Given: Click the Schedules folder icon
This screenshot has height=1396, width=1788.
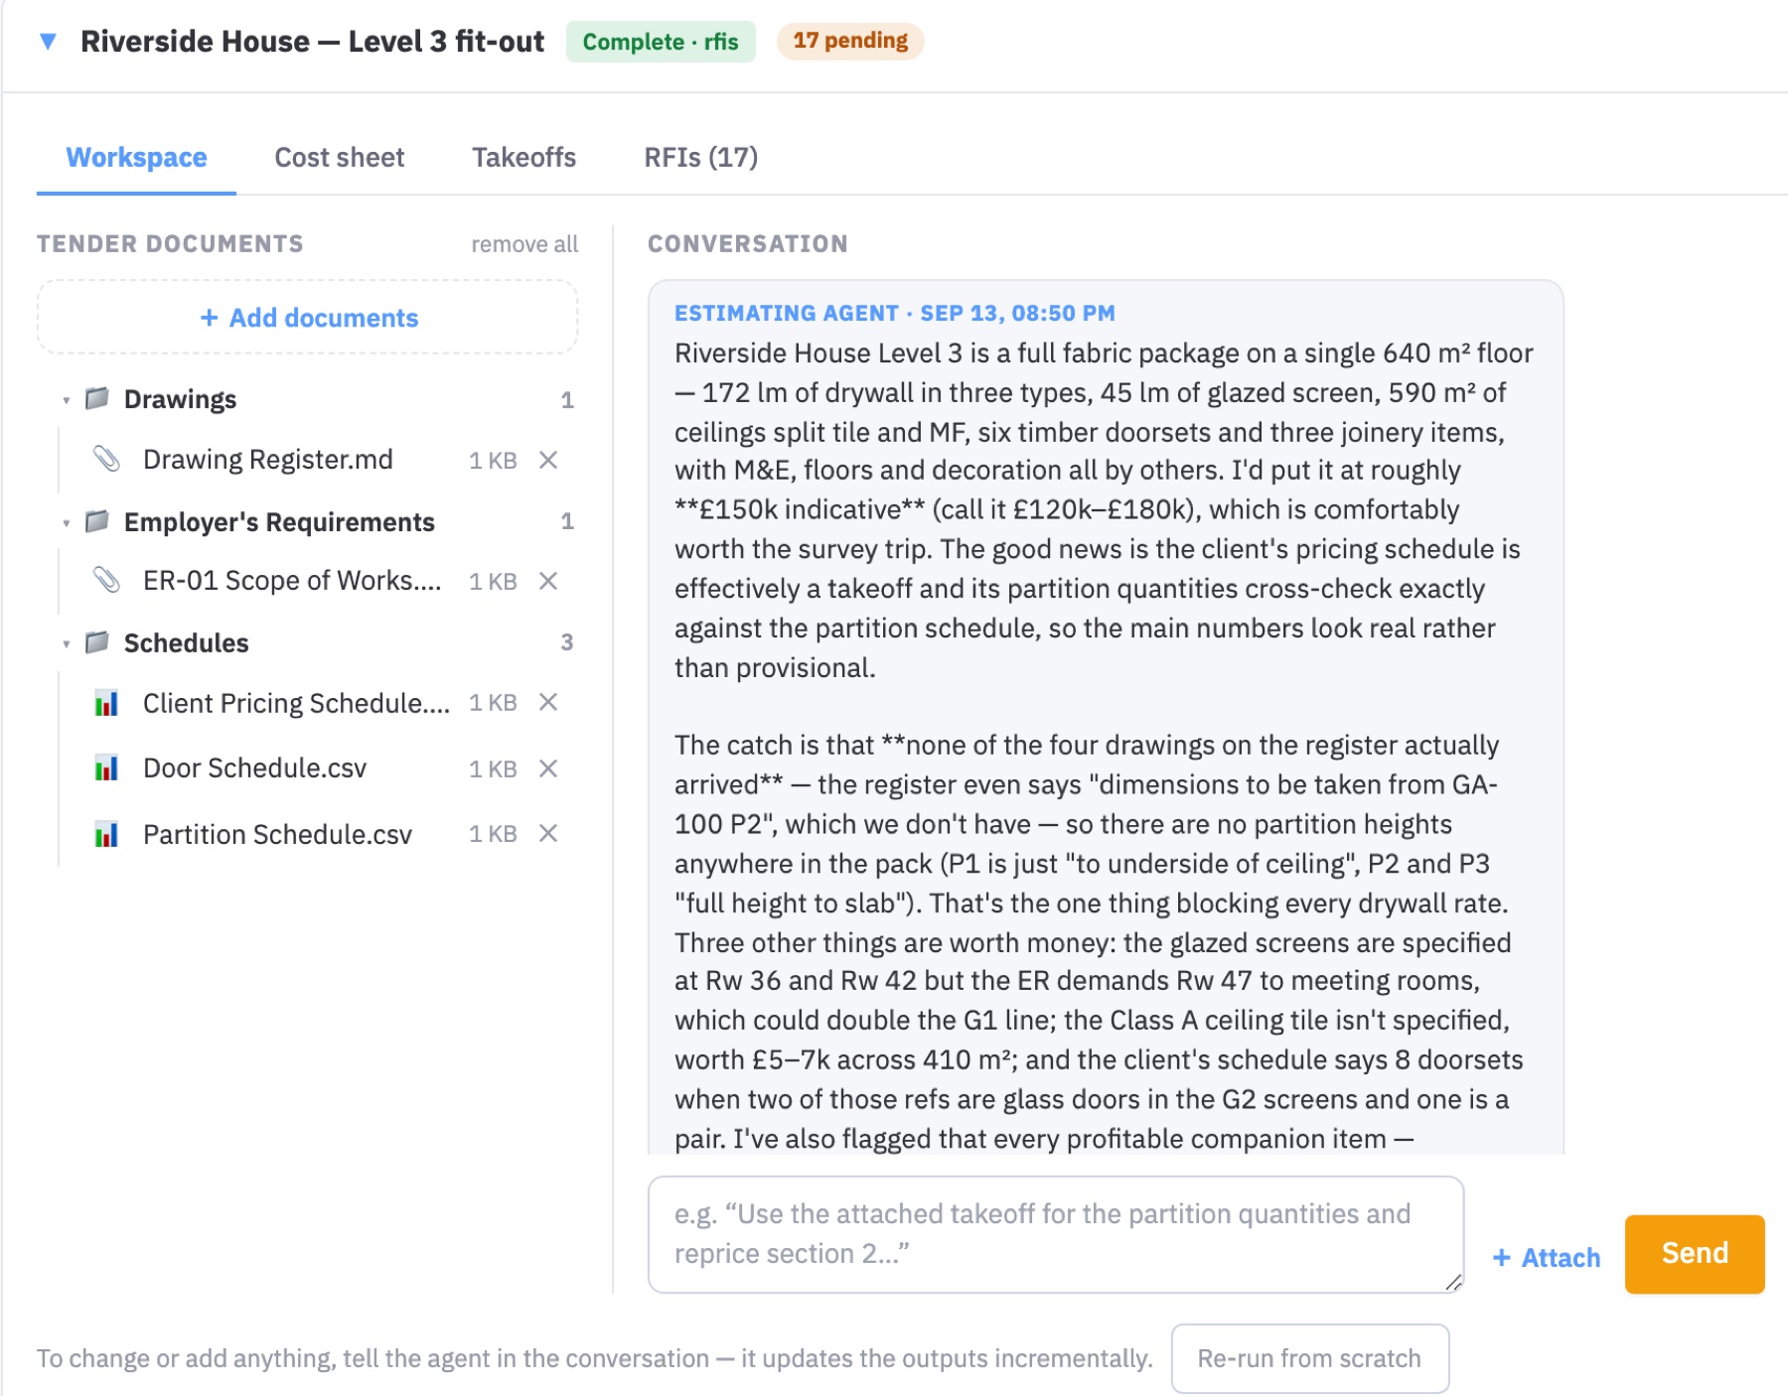Looking at the screenshot, I should [97, 642].
